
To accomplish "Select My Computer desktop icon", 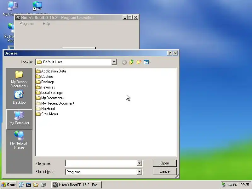I will coord(13,9).
